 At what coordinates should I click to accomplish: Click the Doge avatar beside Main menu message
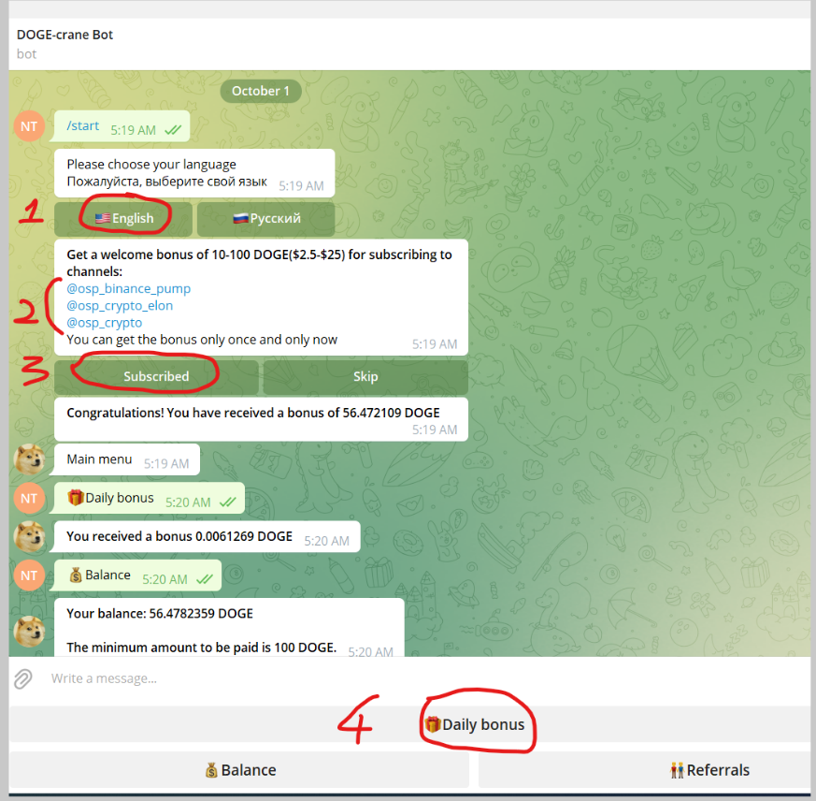29,459
